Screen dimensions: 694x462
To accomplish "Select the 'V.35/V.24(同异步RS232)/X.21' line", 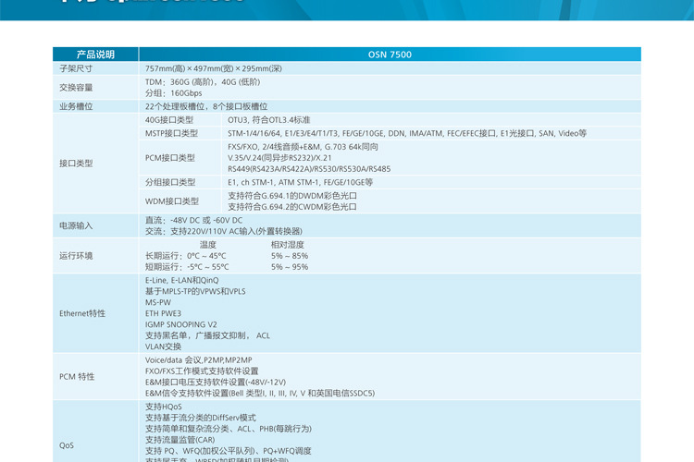I will 279,158.
